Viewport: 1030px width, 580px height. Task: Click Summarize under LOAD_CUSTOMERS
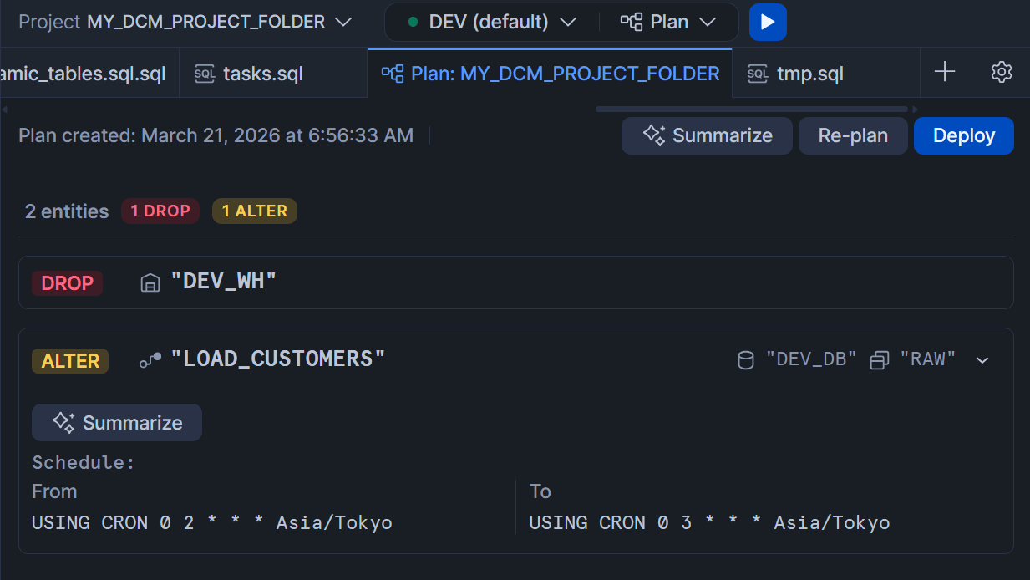coord(117,423)
